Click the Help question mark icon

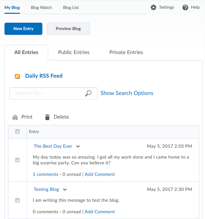click(185, 7)
